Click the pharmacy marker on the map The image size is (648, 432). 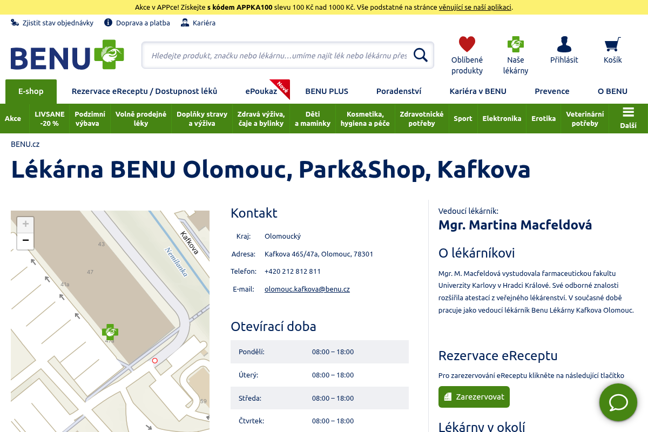110,331
